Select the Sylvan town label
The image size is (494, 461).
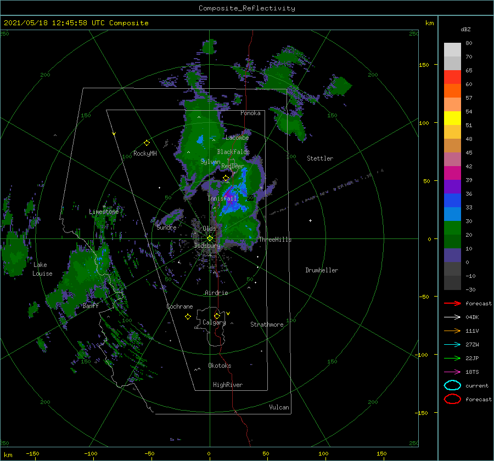pyautogui.click(x=210, y=162)
